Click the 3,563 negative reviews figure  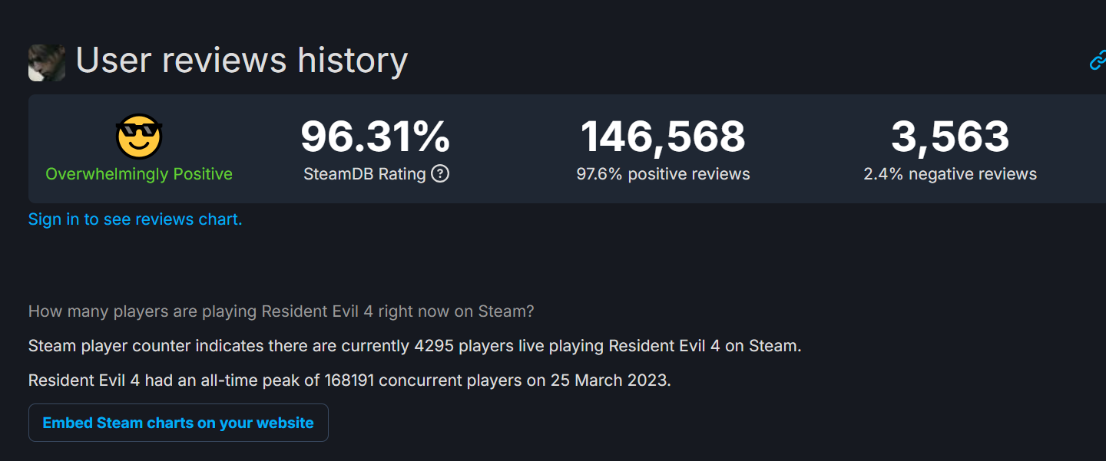coord(952,137)
